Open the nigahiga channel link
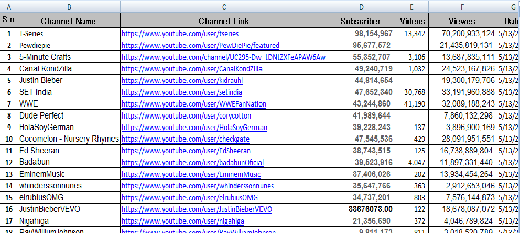Viewport: 520px width, 233px height. [183, 221]
